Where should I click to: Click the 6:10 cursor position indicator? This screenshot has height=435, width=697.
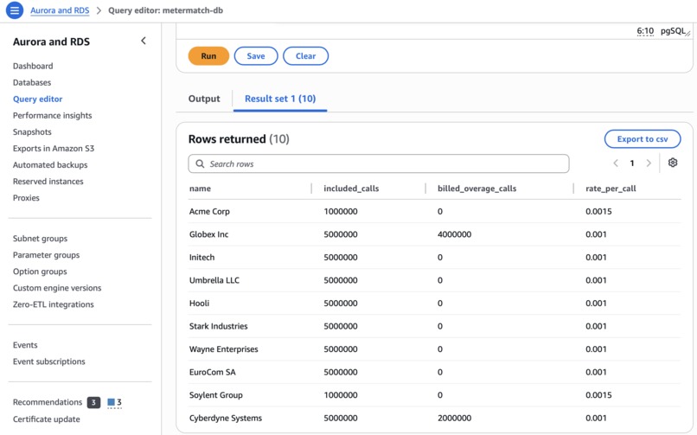point(645,30)
